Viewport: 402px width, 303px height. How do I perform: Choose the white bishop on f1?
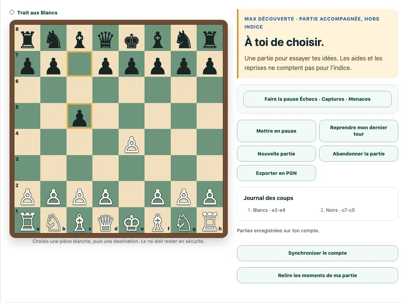click(x=158, y=220)
